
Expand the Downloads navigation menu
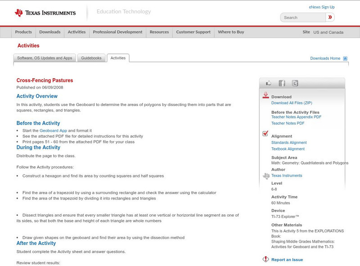pos(49,32)
